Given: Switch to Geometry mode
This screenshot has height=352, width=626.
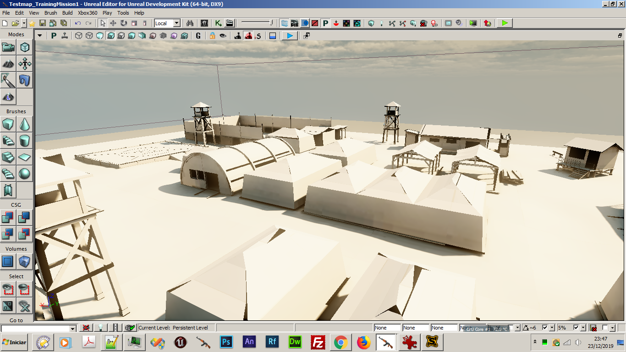Looking at the screenshot, I should pyautogui.click(x=25, y=47).
